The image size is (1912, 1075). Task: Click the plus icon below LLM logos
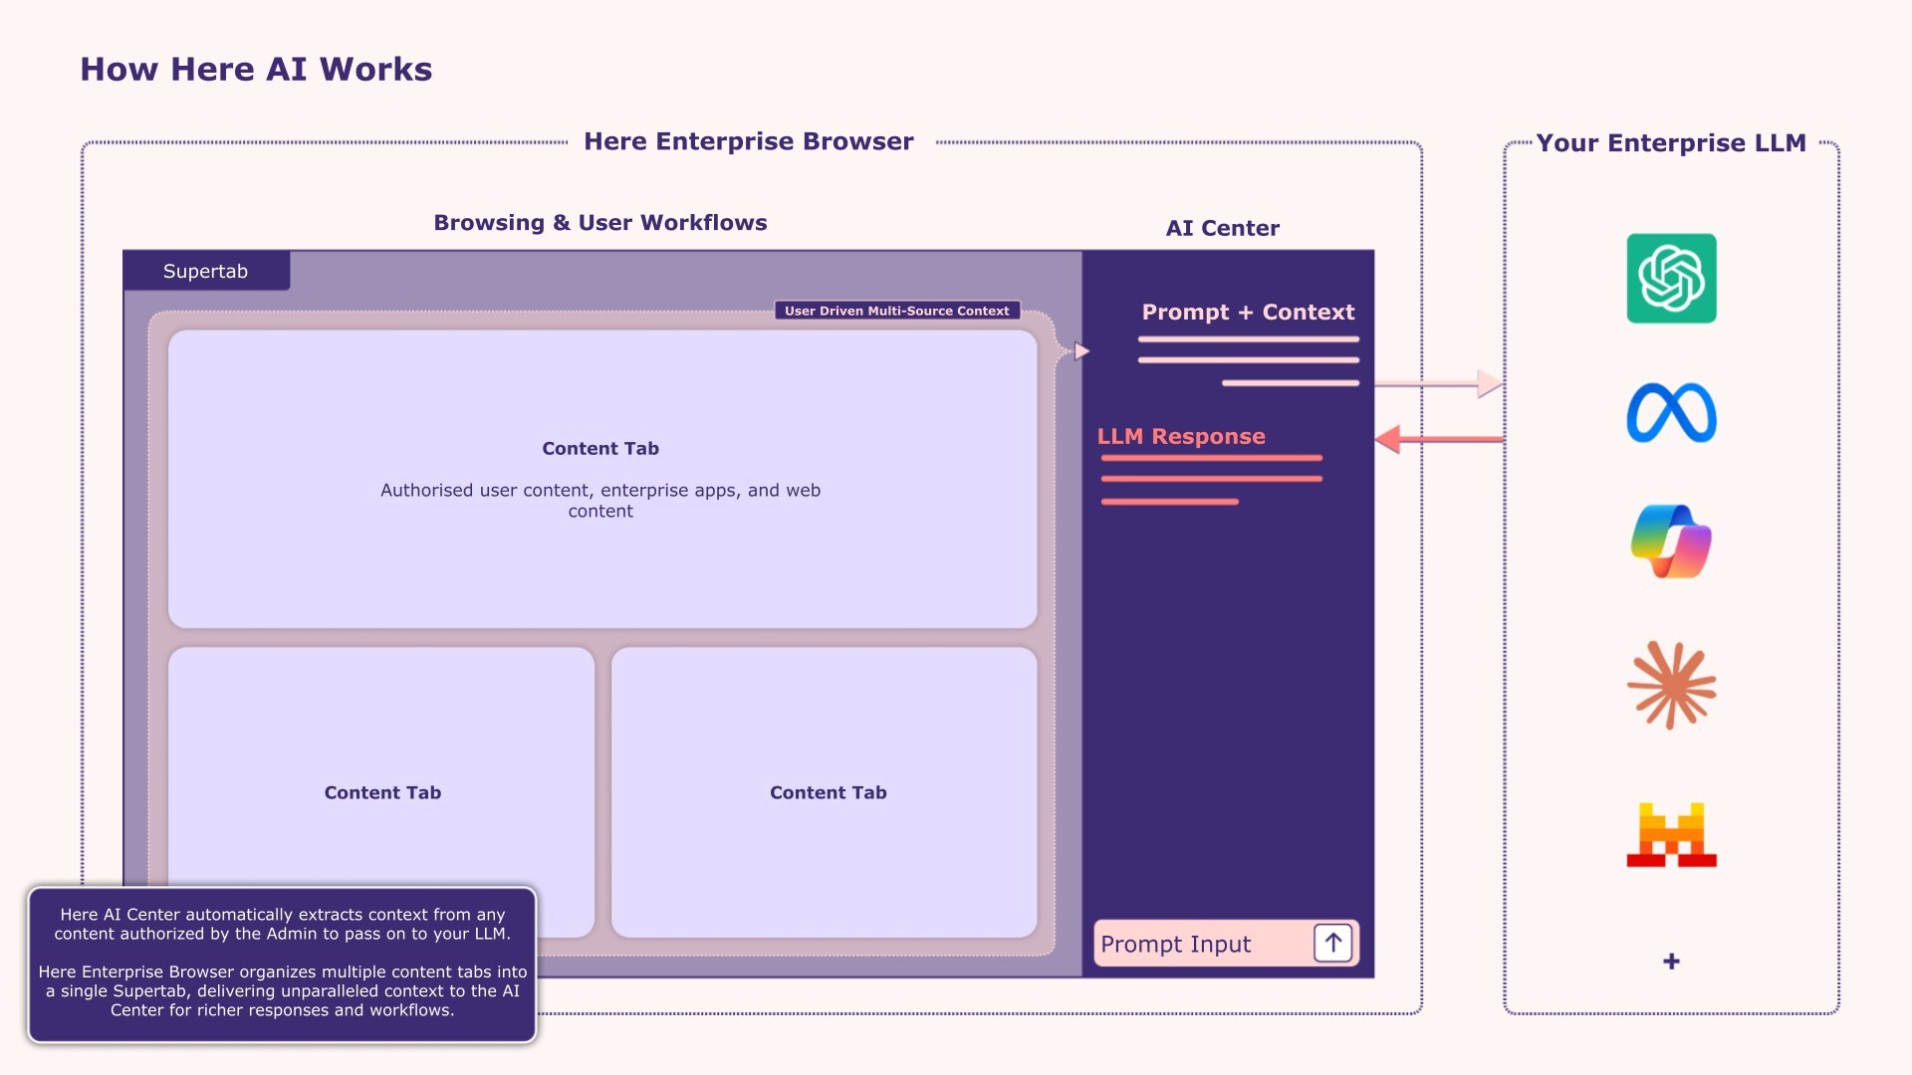coord(1671,961)
